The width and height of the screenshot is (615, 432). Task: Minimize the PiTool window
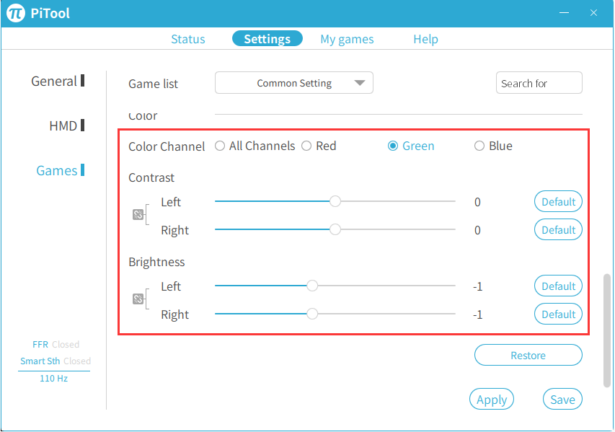pos(565,13)
